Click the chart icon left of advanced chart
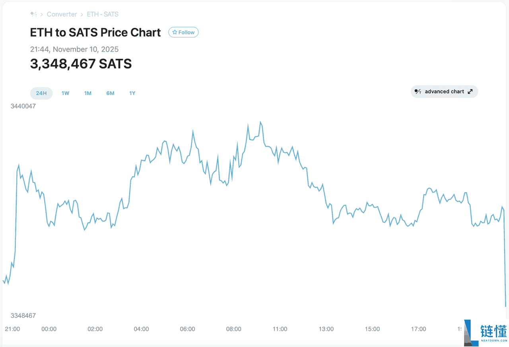Screen dimensions: 509x347 [x=418, y=91]
